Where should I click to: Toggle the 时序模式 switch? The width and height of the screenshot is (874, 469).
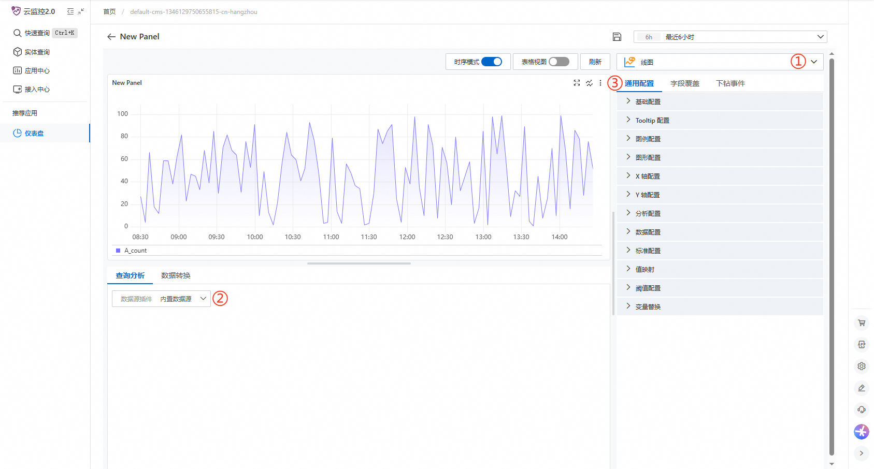point(492,62)
